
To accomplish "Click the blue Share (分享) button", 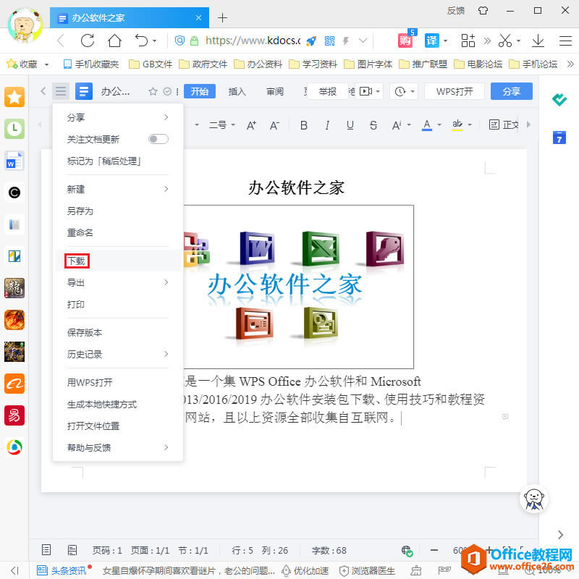I will [512, 91].
